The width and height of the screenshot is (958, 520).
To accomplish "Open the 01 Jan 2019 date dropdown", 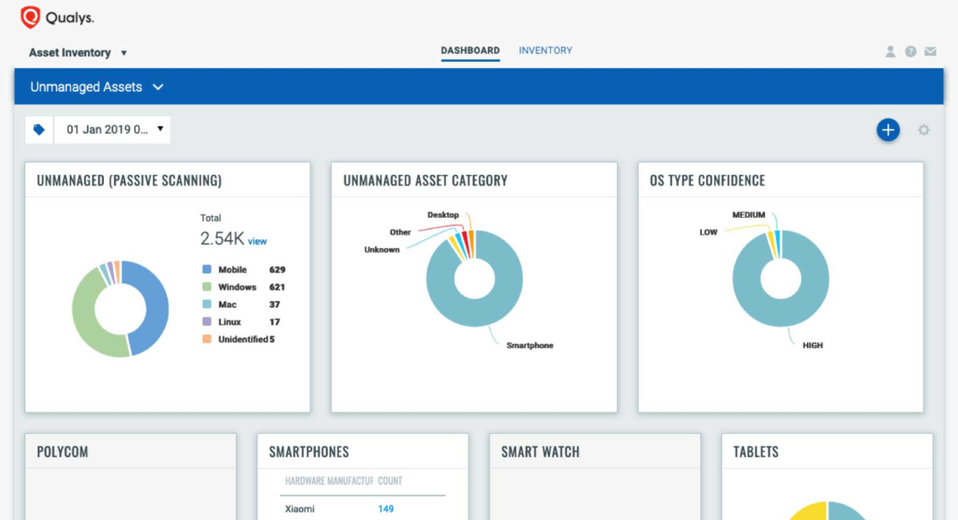I will (112, 129).
